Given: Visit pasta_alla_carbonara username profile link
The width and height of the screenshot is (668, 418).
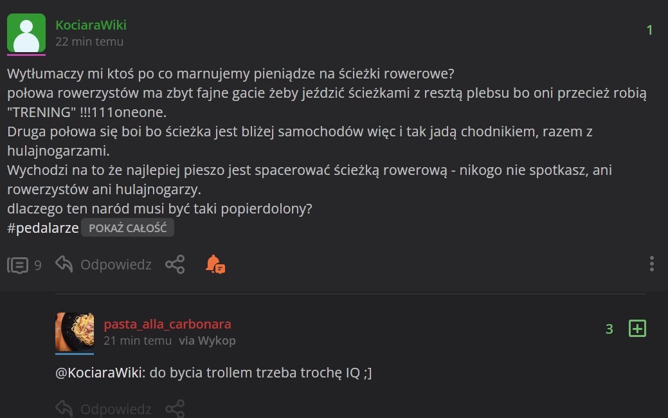Looking at the screenshot, I should point(167,324).
